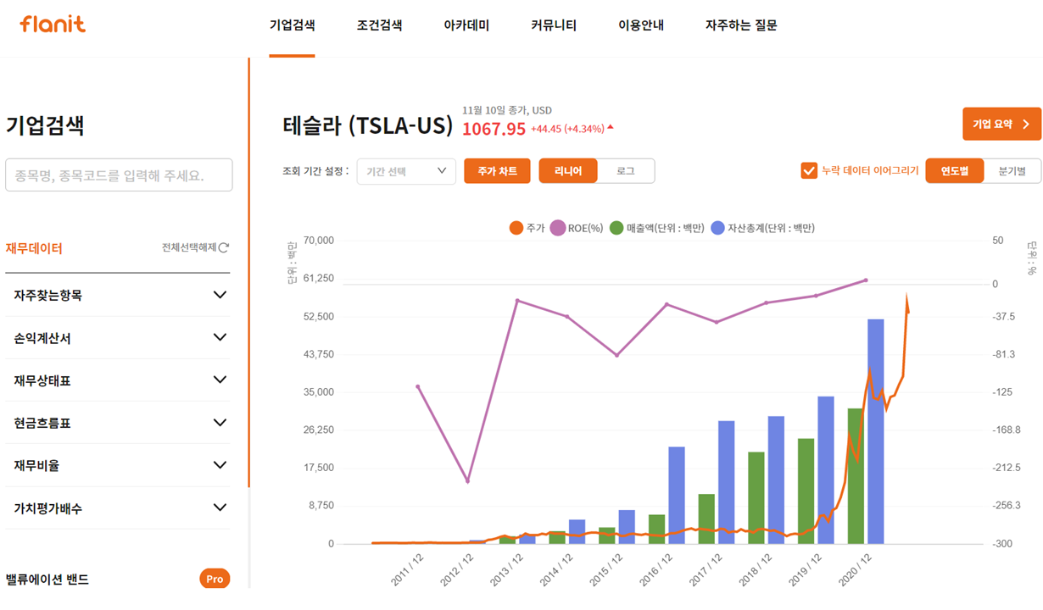Open the 커뮤니티 menu

tap(554, 25)
